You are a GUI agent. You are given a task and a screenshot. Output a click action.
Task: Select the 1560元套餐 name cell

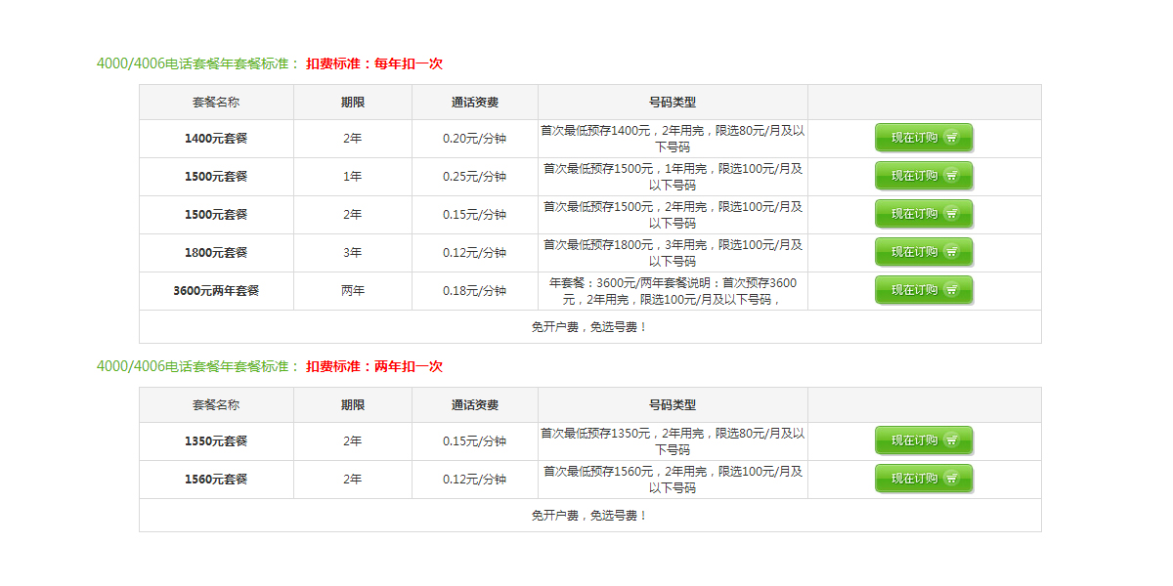(x=216, y=480)
